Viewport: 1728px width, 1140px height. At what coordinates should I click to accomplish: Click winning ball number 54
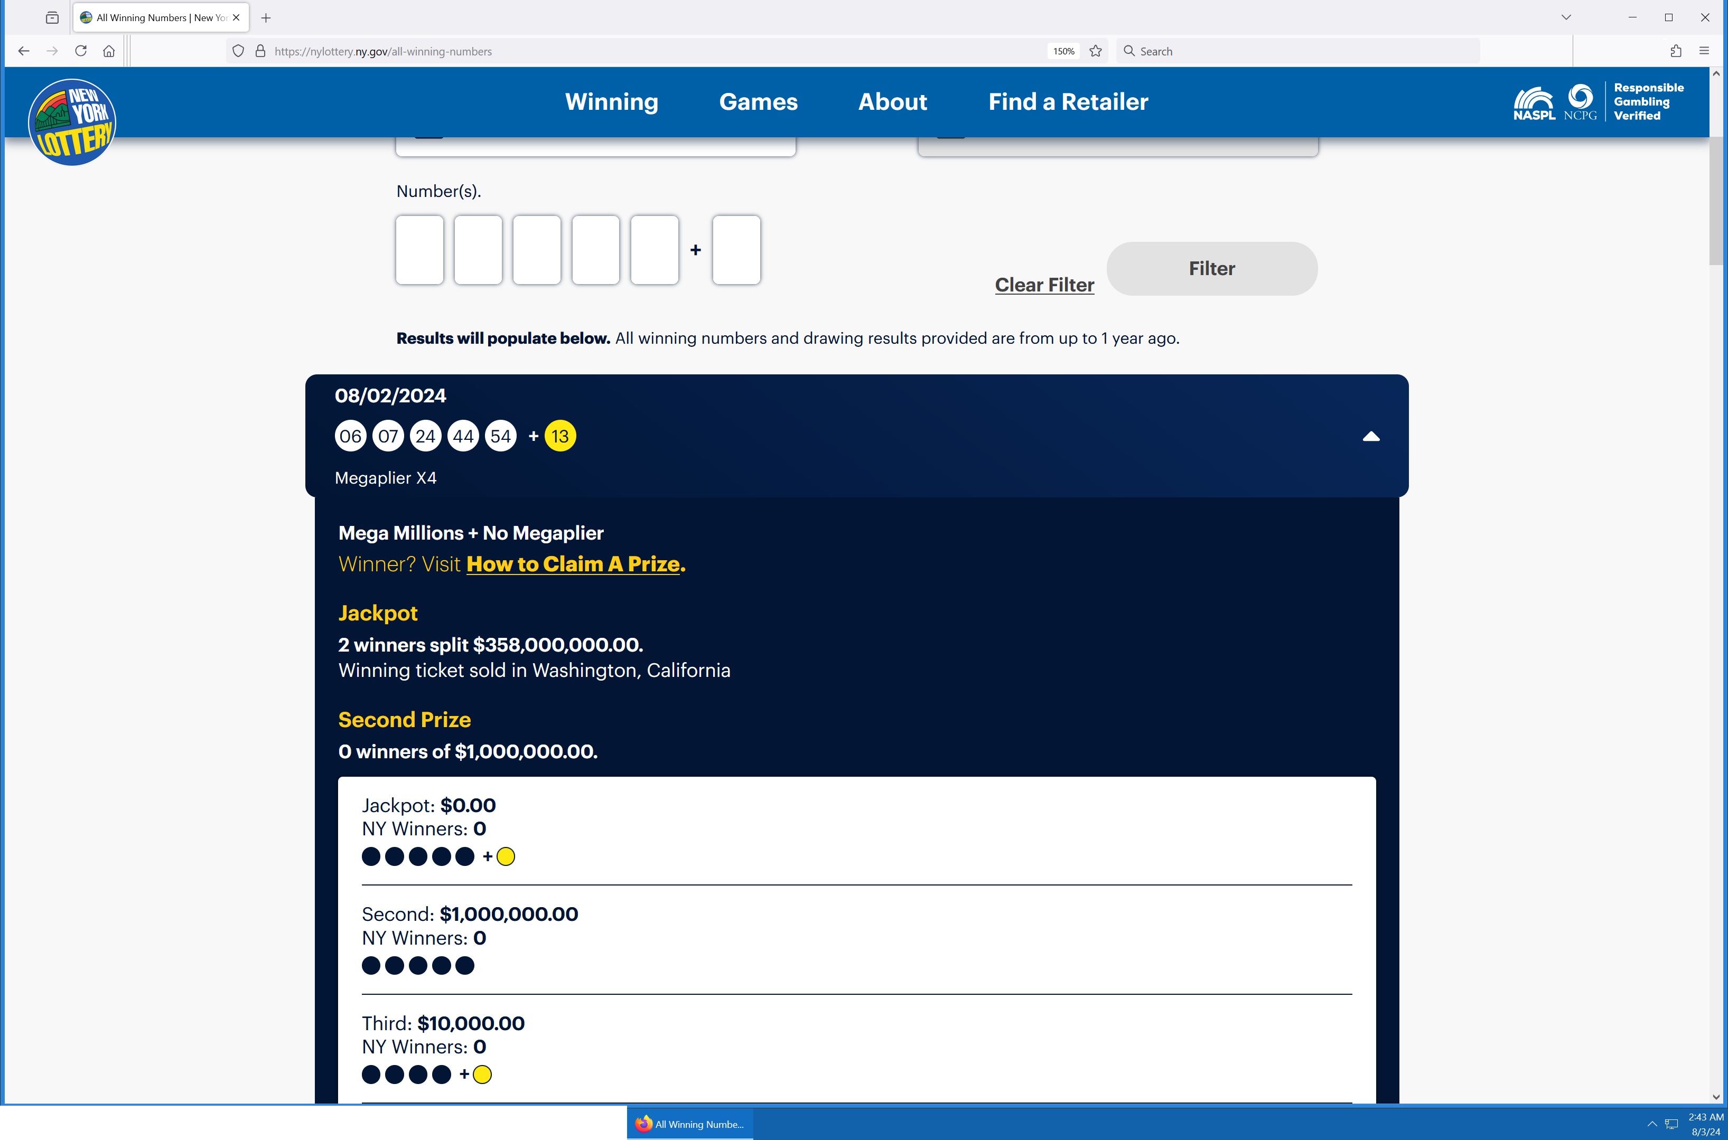click(x=500, y=436)
